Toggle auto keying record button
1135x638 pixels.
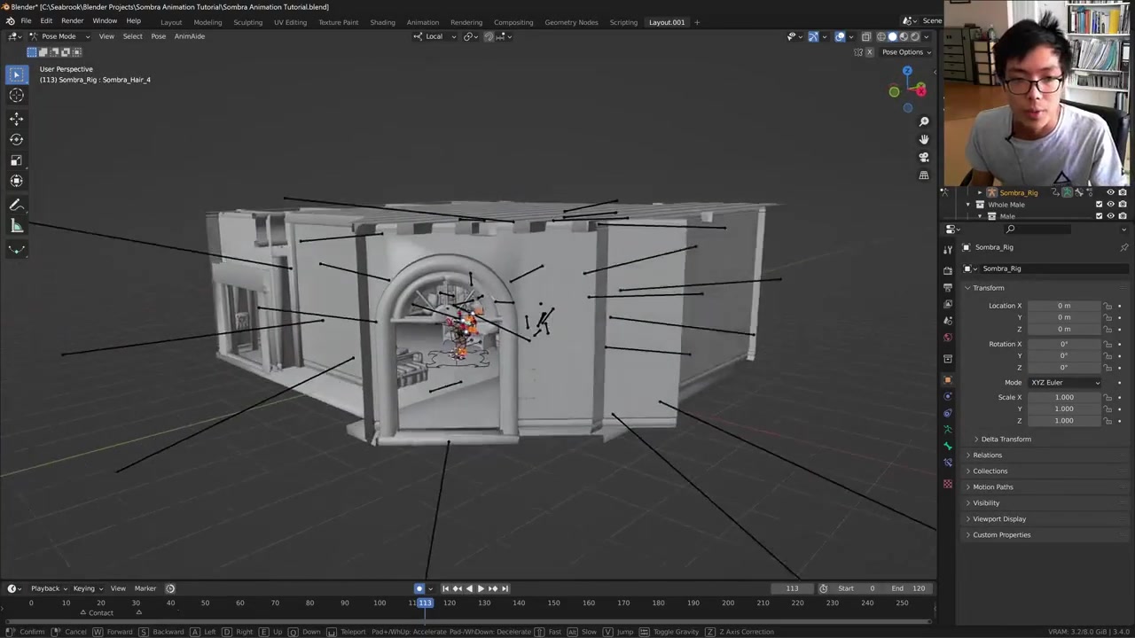[419, 588]
